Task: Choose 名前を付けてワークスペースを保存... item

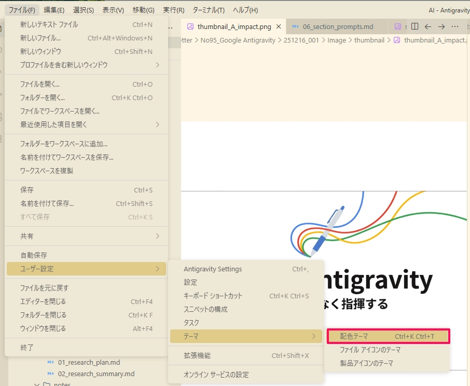Action: point(86,157)
